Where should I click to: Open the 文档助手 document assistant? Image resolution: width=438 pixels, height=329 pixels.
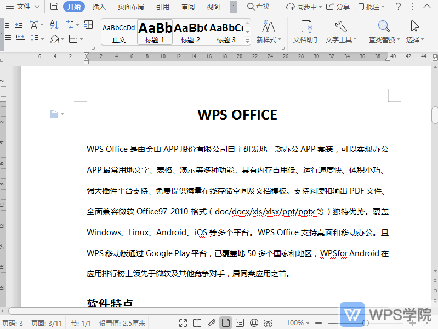pyautogui.click(x=306, y=31)
